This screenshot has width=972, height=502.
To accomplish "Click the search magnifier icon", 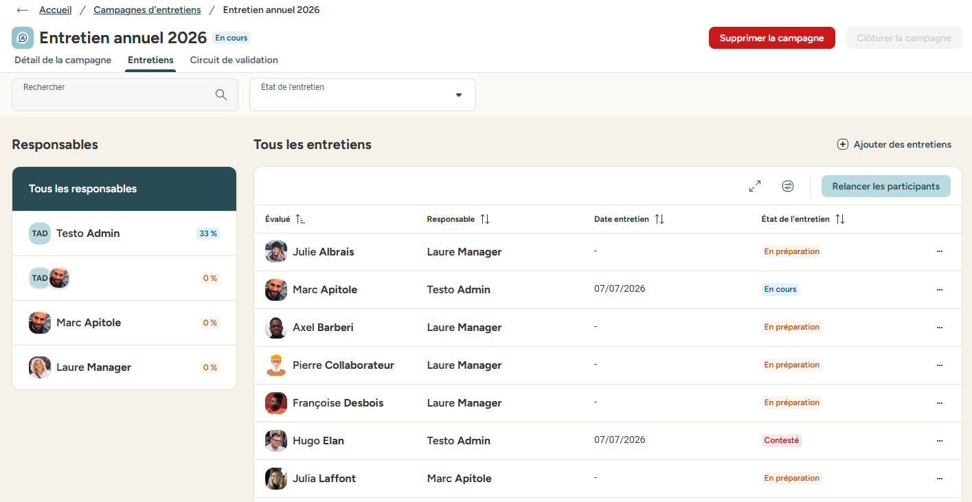I will pos(221,95).
